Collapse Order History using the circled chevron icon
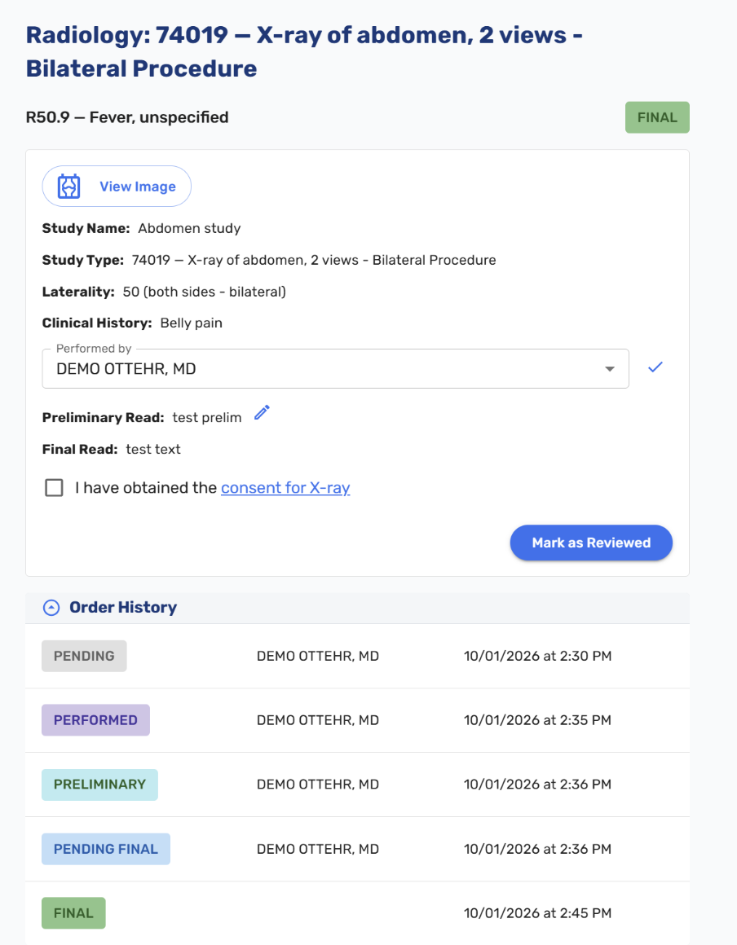This screenshot has height=945, width=737. pos(51,608)
